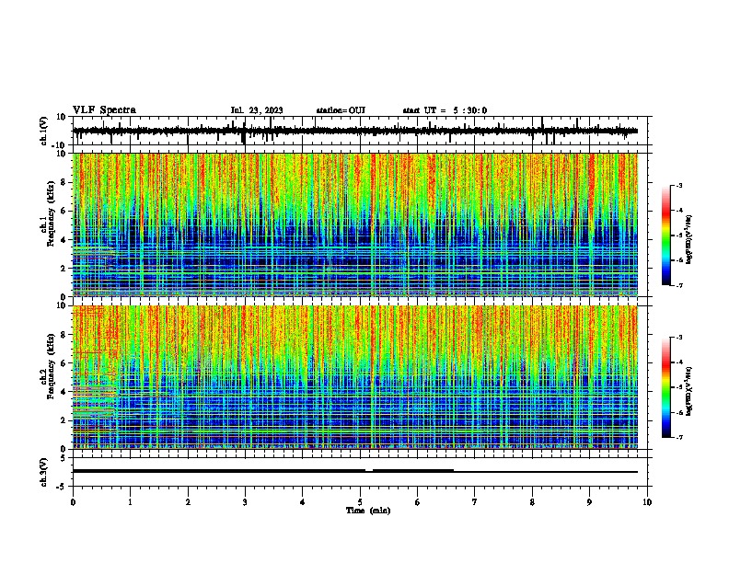Screen dimensions: 729x563
Task: Click the "2" time axis tick label
Action: [x=188, y=502]
